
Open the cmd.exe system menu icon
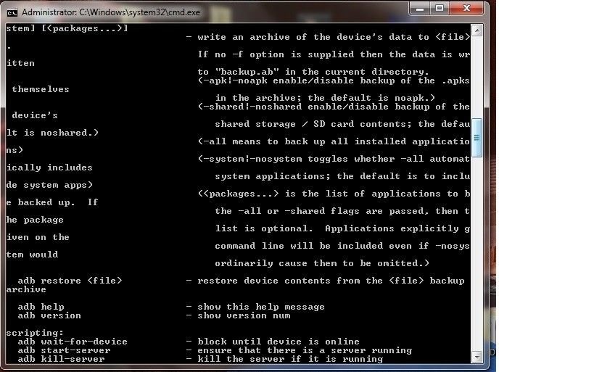coord(12,13)
